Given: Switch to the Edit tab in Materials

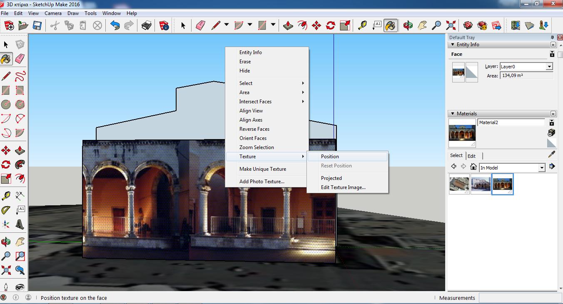Looking at the screenshot, I should pos(471,156).
